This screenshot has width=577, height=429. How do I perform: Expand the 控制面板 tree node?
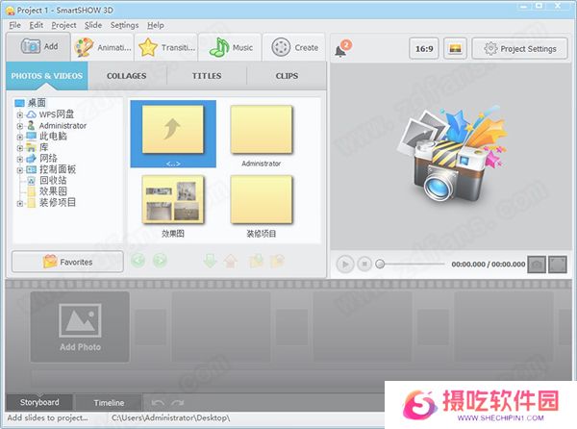pyautogui.click(x=20, y=170)
